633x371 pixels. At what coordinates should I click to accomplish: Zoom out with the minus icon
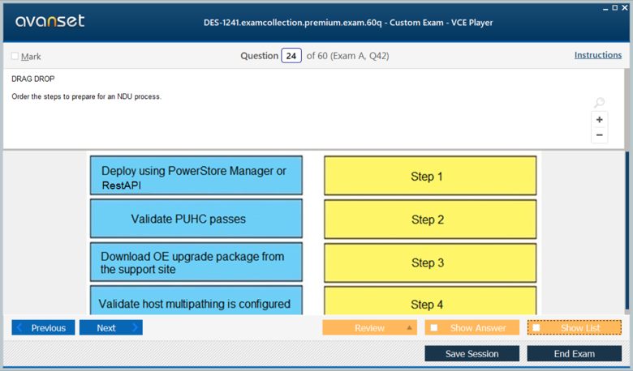click(x=600, y=135)
